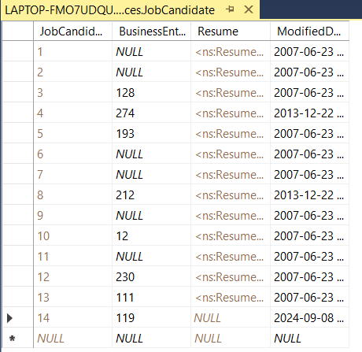Click the NULL ModifiedDate cell in new row
This screenshot has width=362, height=352.
click(309, 339)
